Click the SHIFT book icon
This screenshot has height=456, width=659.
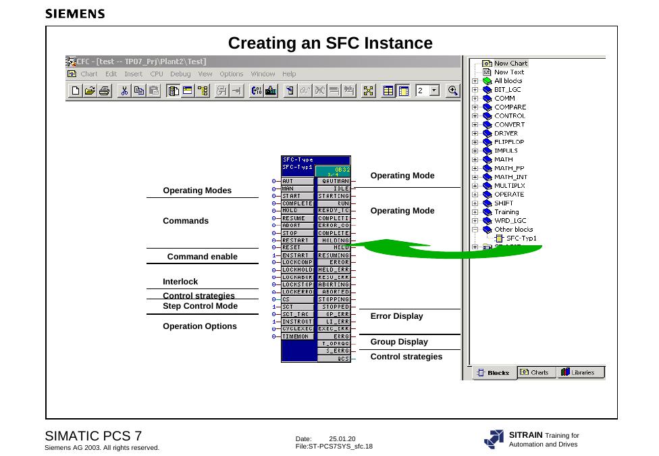point(487,203)
